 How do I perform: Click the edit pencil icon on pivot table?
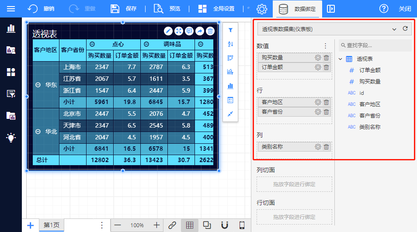168,31
